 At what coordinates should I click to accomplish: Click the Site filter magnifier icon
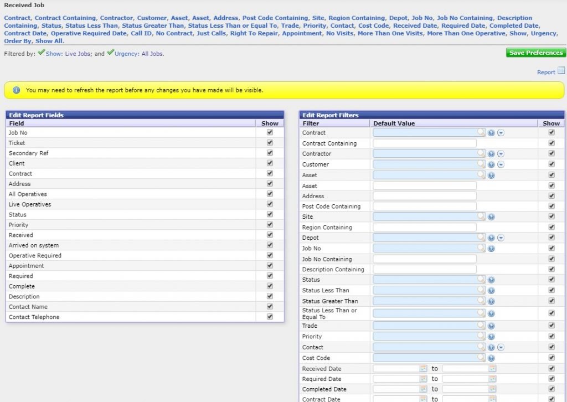pyautogui.click(x=481, y=216)
